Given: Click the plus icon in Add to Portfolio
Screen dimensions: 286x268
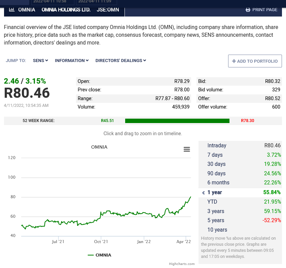Looking at the screenshot, I should click(x=234, y=61).
